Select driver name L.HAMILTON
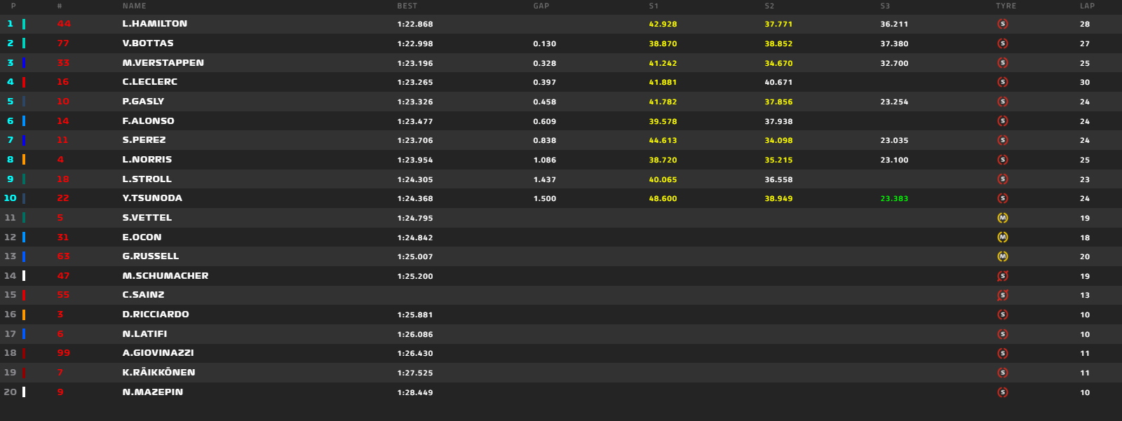1122x421 pixels. [x=155, y=24]
